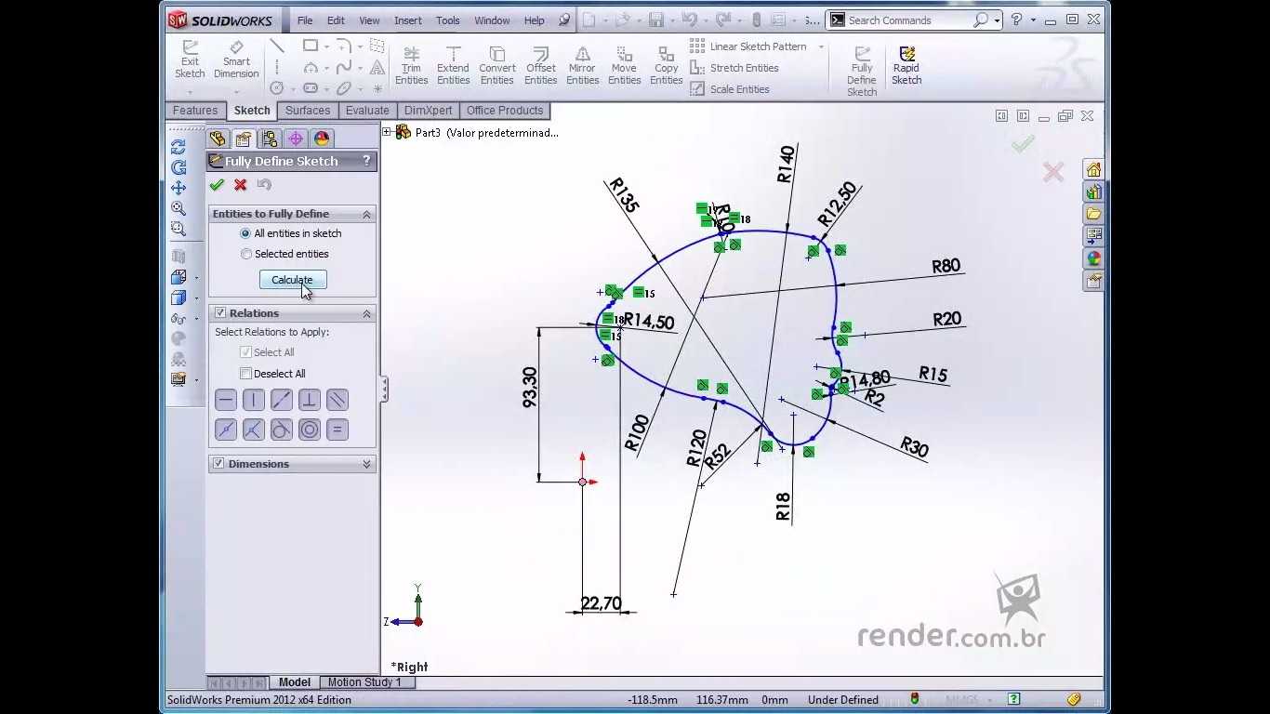Apply Concentric relation button
This screenshot has width=1270, height=714.
coord(310,430)
